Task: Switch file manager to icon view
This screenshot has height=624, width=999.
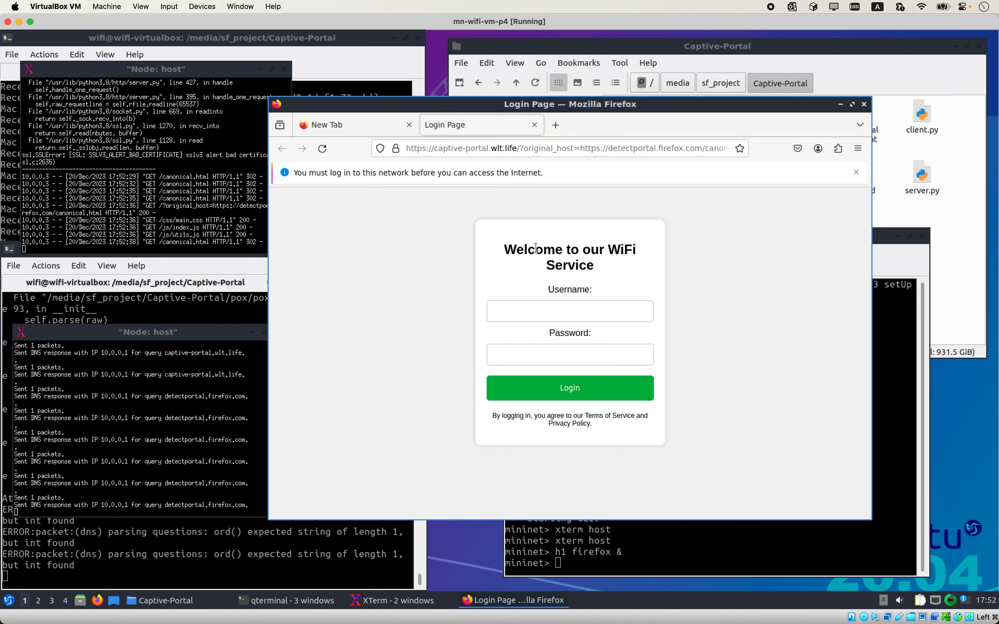Action: [x=558, y=83]
